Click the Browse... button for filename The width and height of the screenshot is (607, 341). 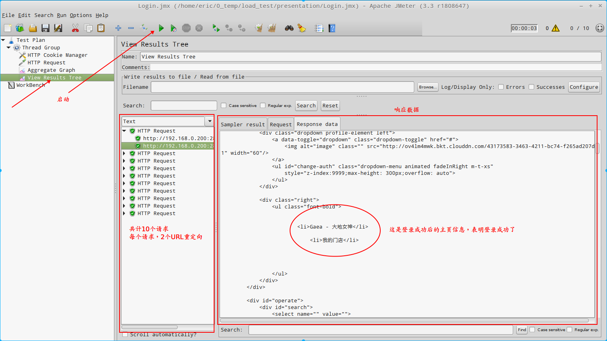coord(427,87)
